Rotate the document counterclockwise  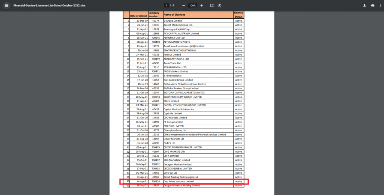220,6
